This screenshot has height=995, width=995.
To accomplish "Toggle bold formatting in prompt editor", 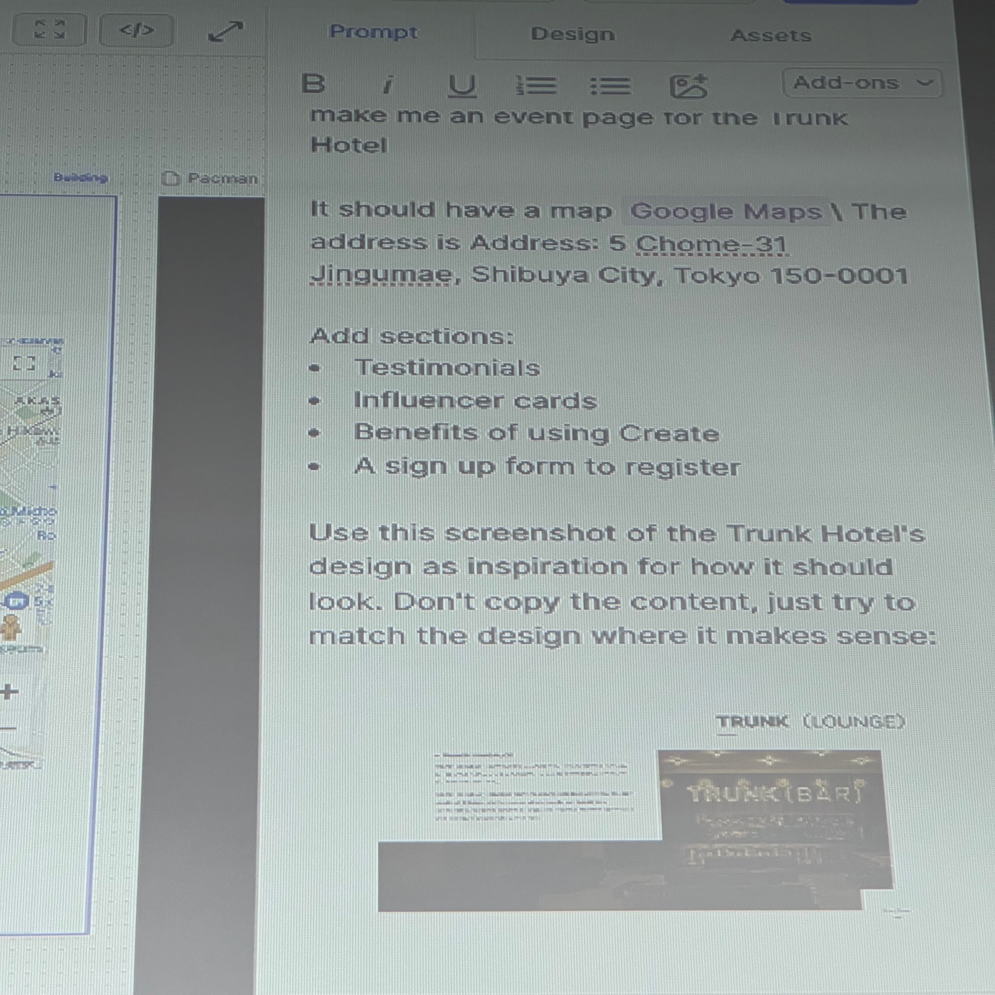I will tap(313, 84).
